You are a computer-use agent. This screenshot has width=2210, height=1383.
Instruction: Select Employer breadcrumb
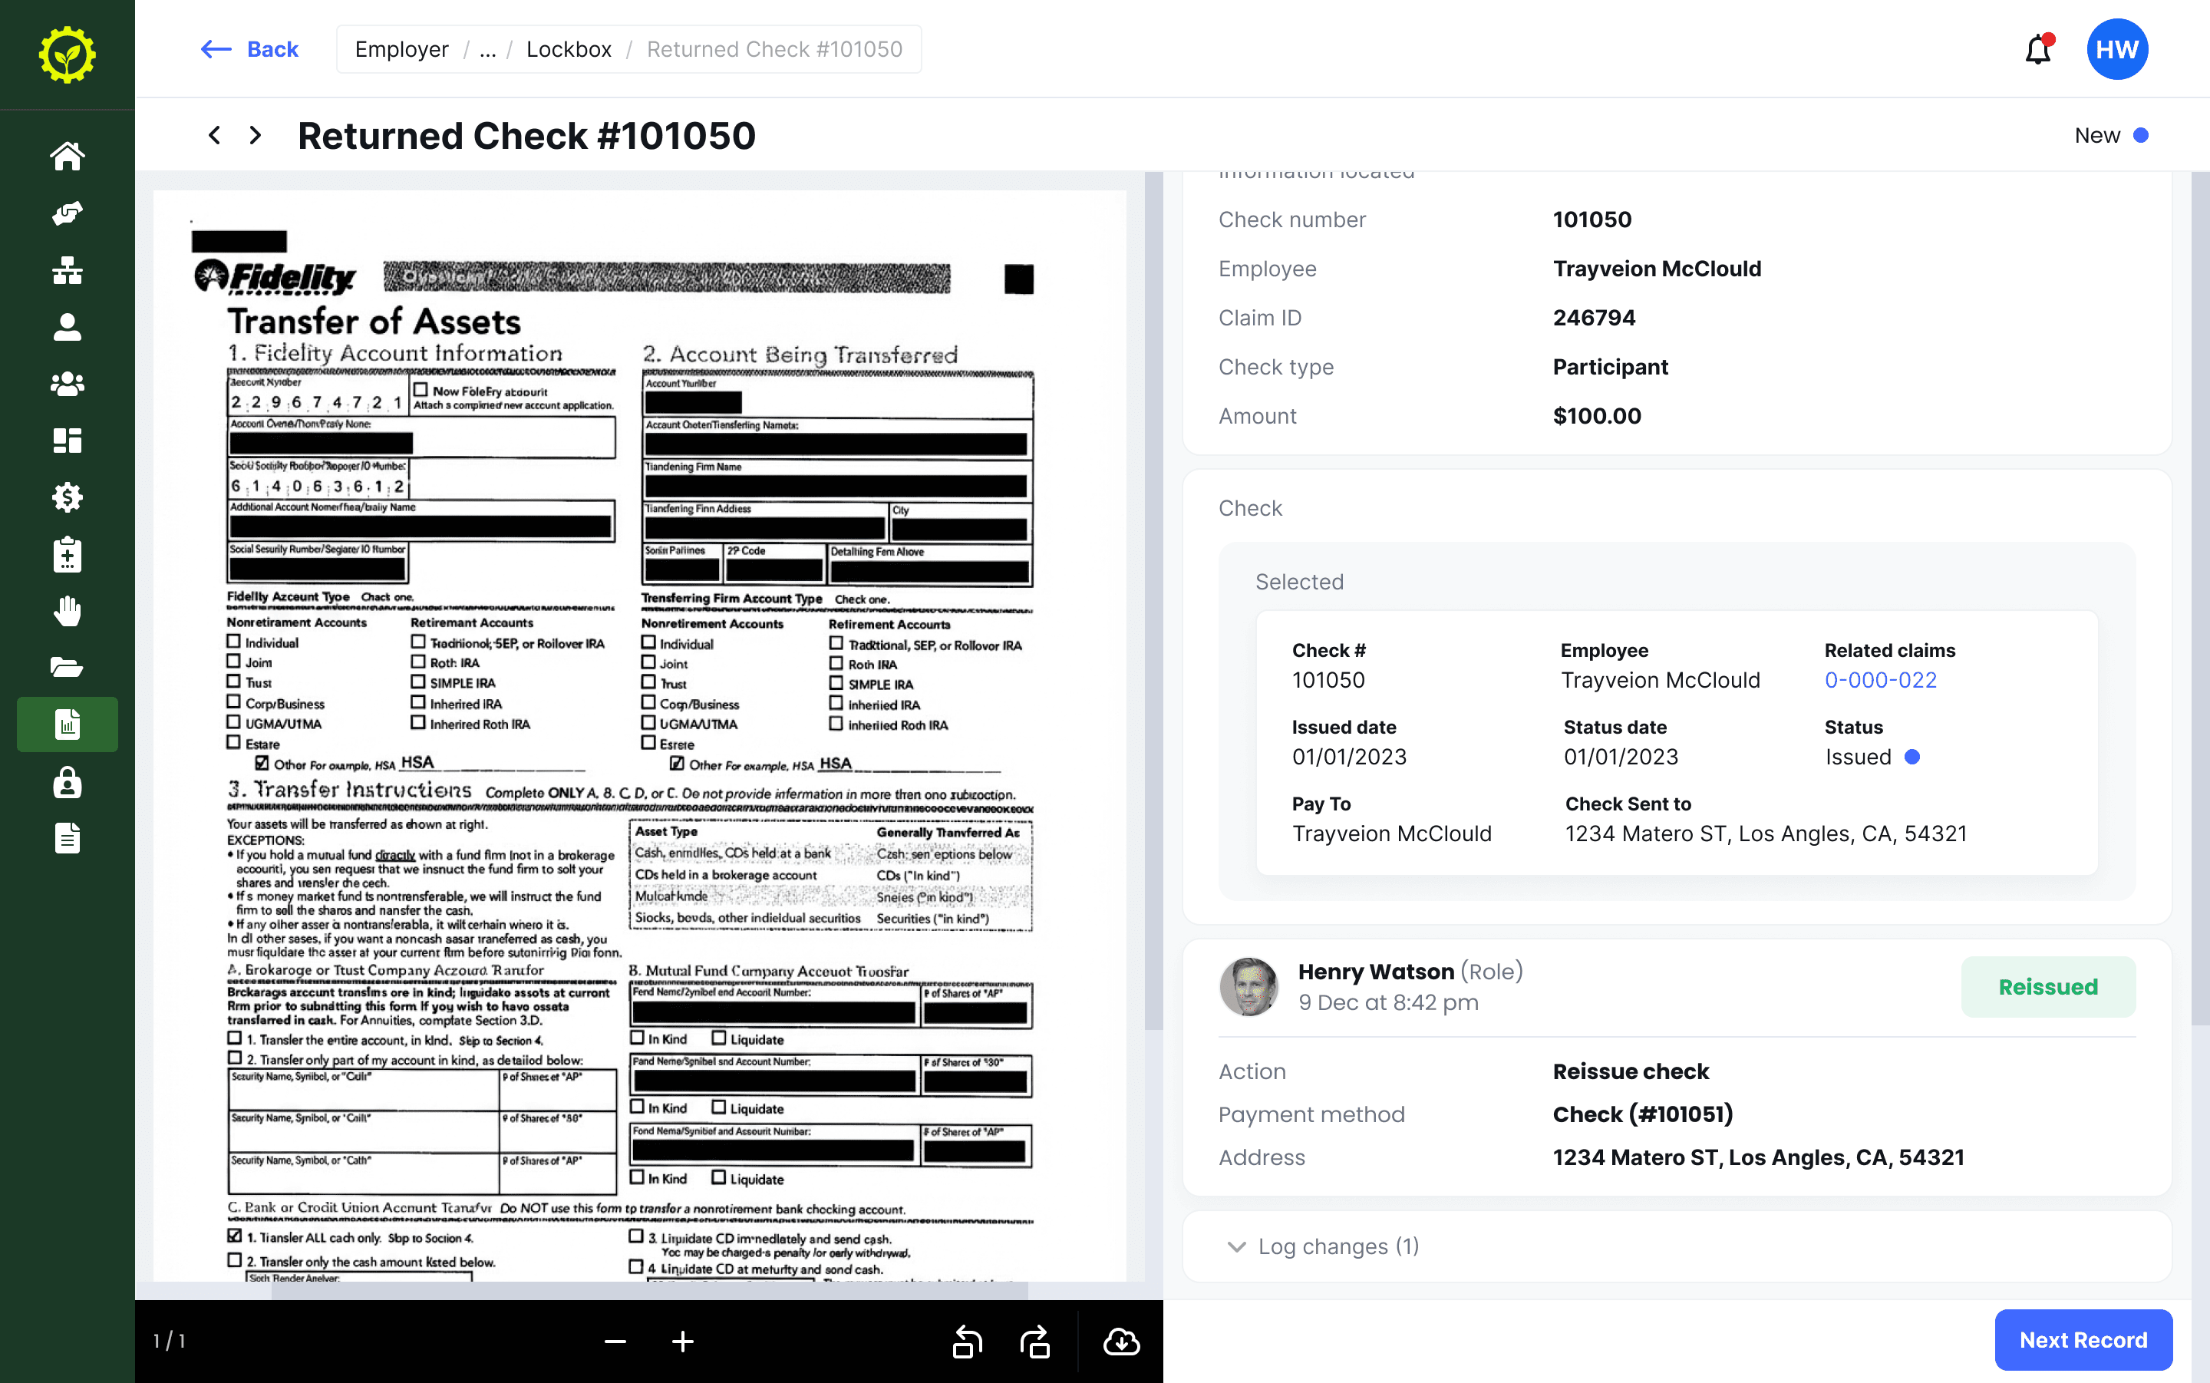pyautogui.click(x=401, y=49)
